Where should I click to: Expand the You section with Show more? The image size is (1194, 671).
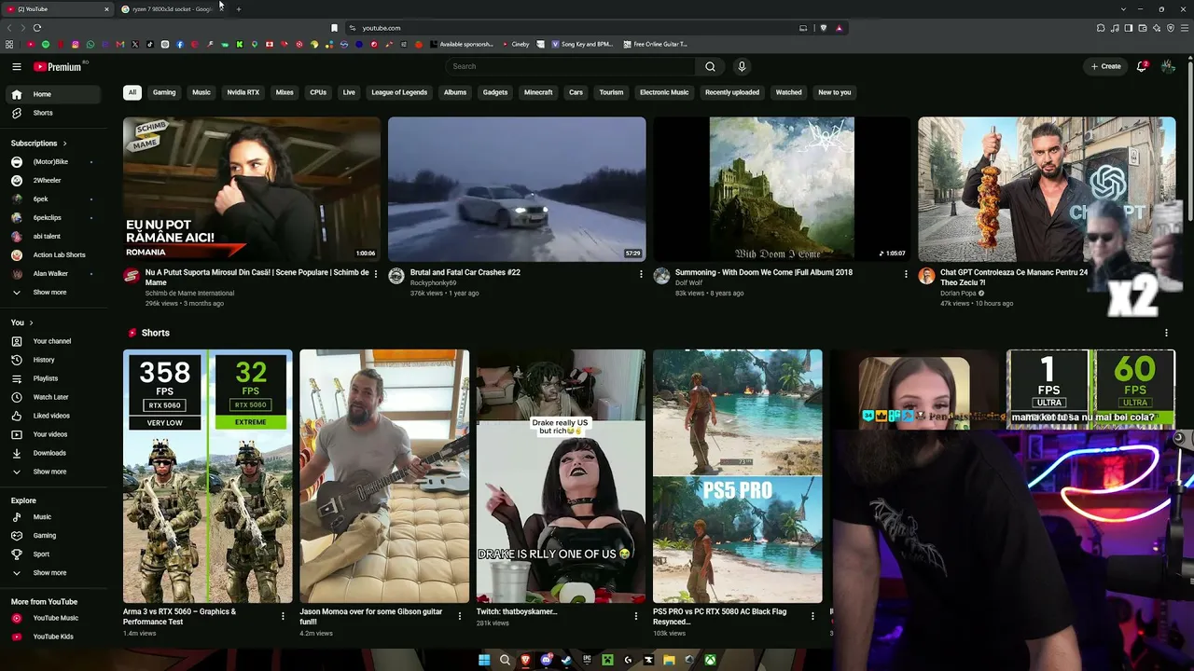coord(51,472)
